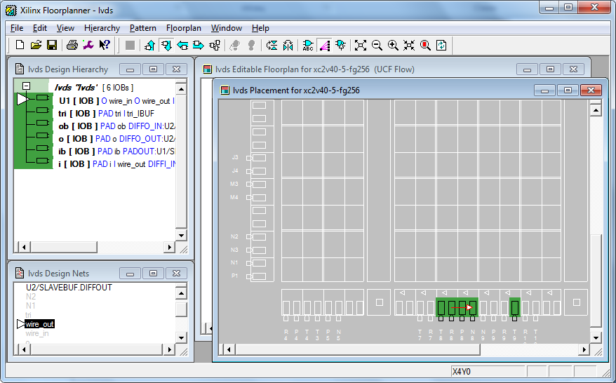Minimize the lvds Placement window
Screen dimensions: 616x383
(544, 90)
